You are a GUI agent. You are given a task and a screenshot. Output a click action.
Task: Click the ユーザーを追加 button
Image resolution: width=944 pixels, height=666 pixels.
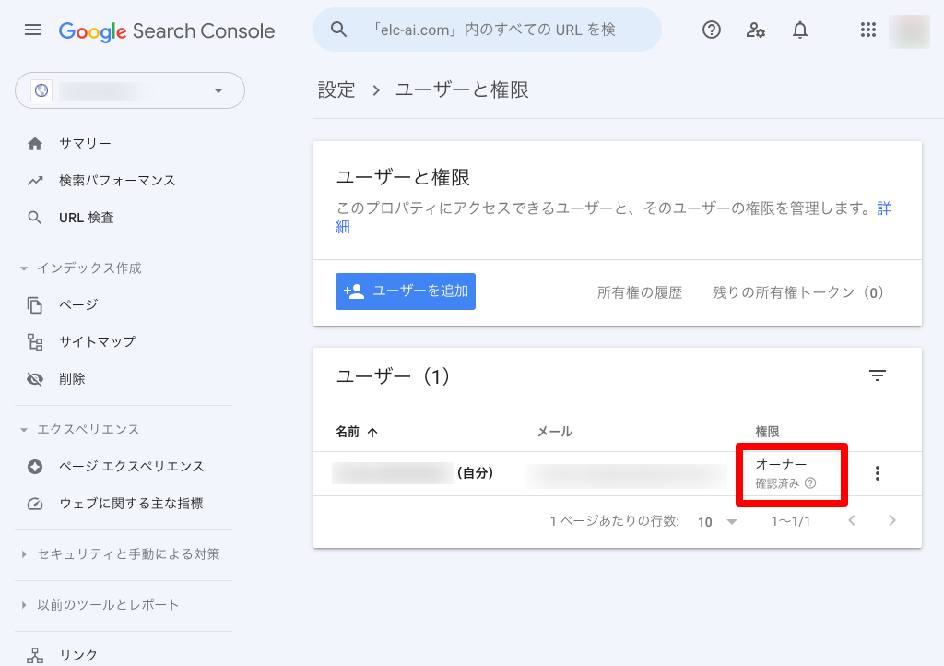[x=406, y=291]
